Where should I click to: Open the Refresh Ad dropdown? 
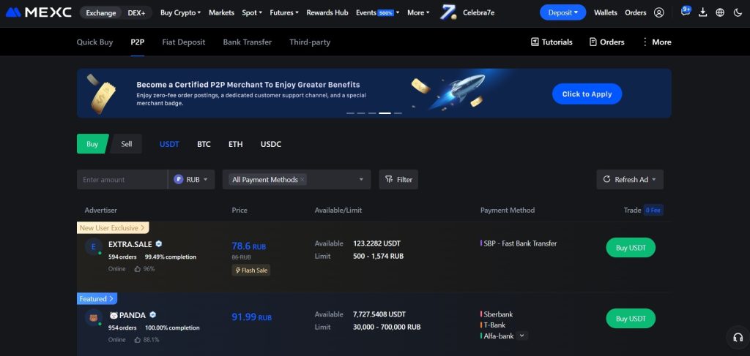click(629, 179)
